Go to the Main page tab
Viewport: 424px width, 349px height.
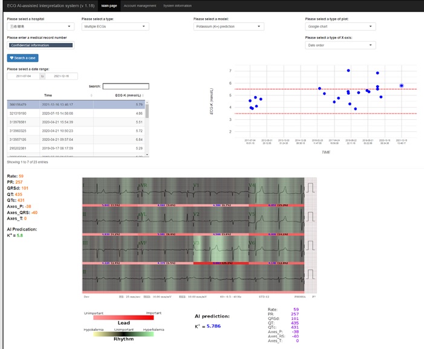109,5
